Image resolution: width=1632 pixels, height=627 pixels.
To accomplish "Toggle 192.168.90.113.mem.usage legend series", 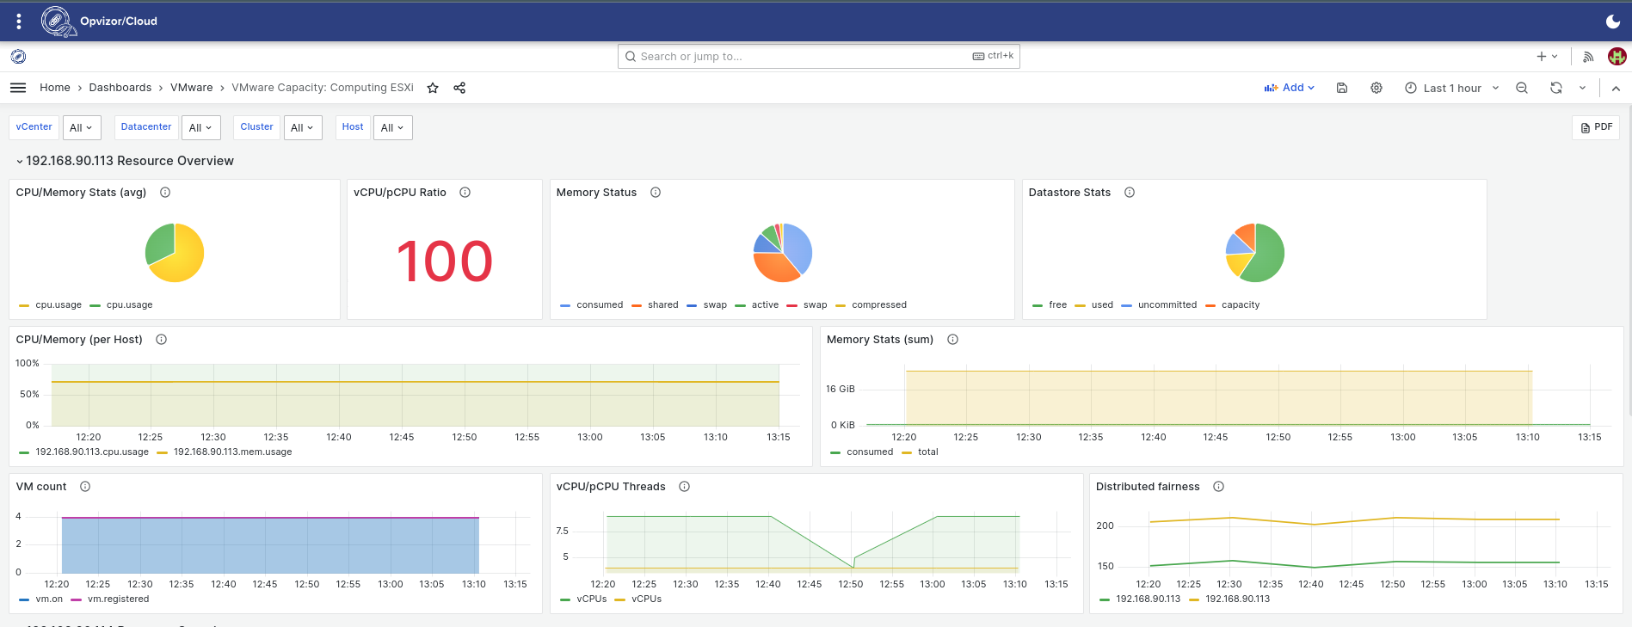I will 232,452.
